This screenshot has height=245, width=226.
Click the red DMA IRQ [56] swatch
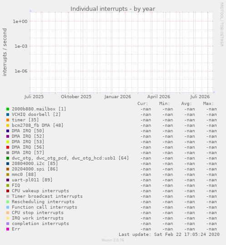8,147
